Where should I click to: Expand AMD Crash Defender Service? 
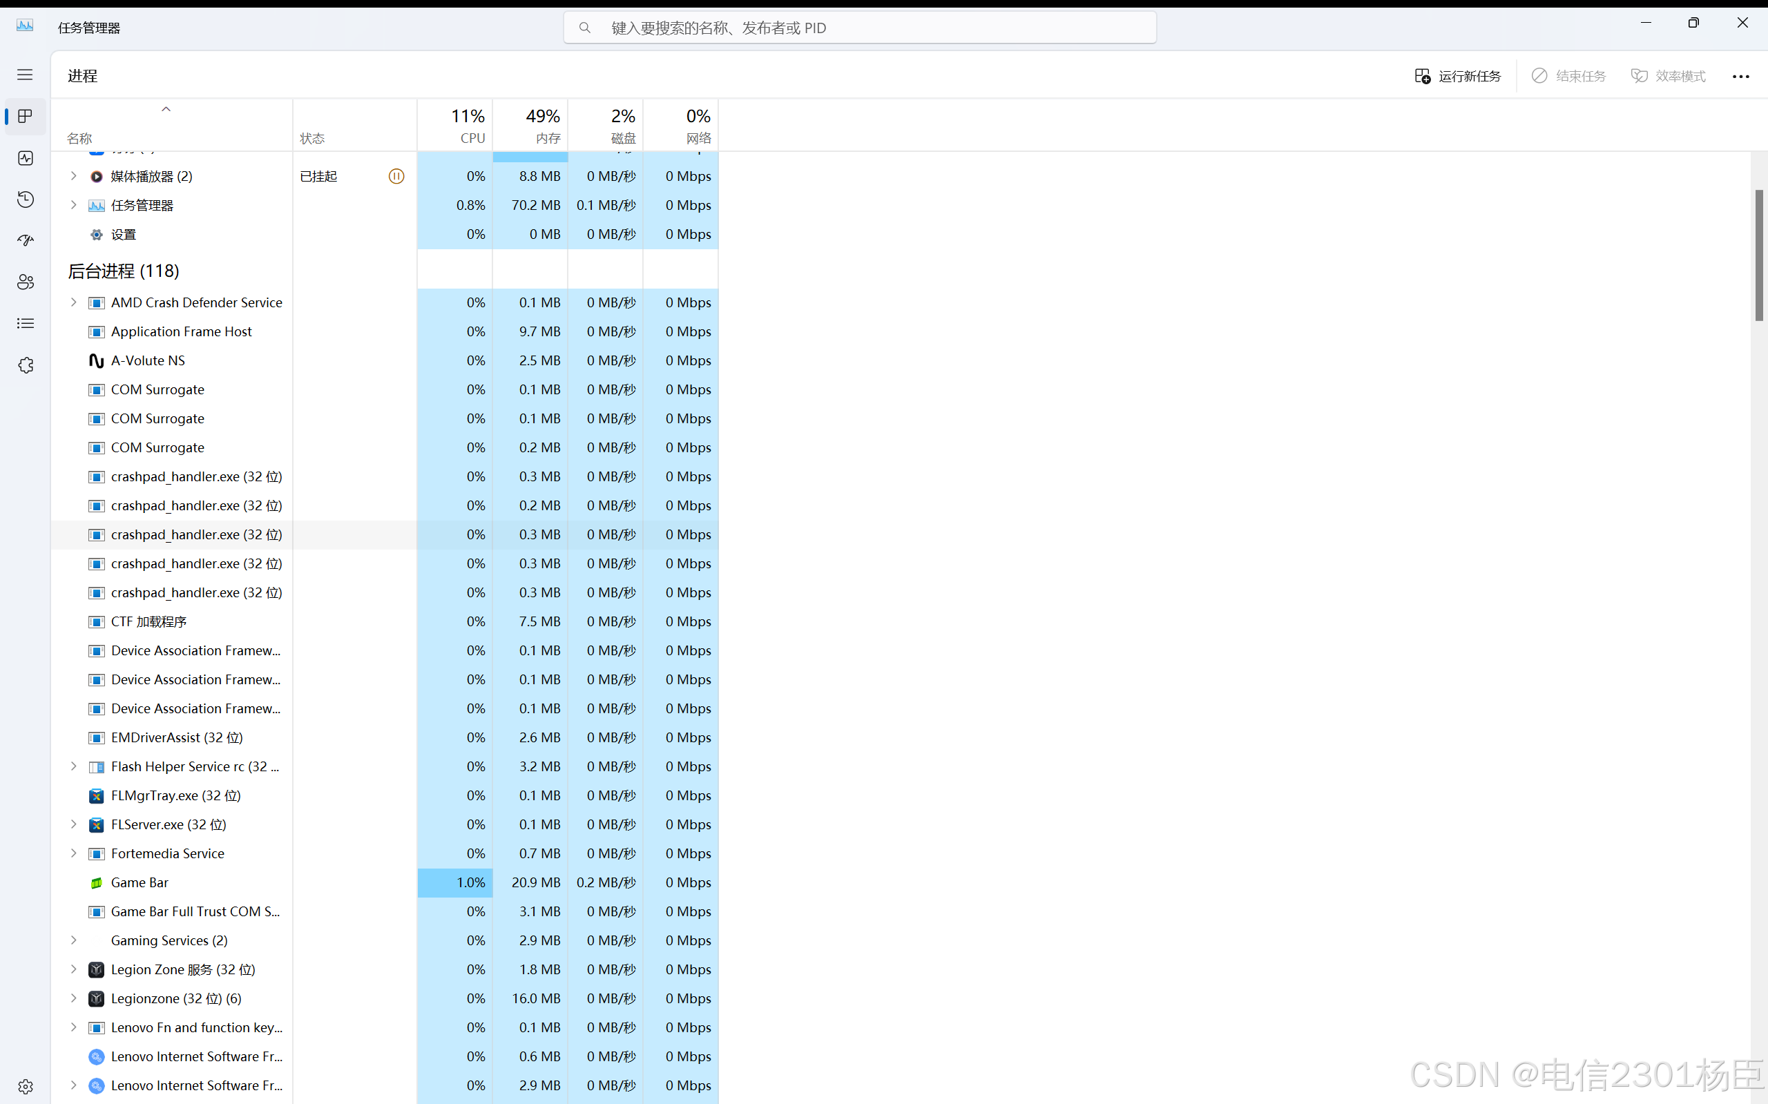click(73, 302)
